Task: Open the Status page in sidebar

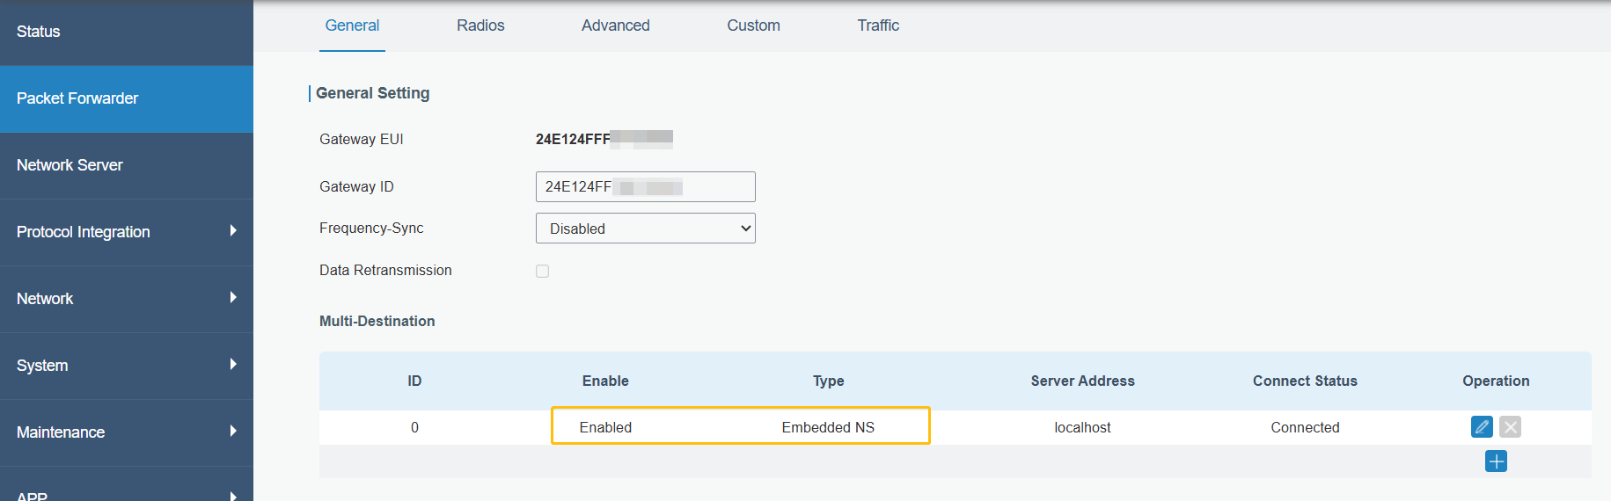Action: click(127, 33)
